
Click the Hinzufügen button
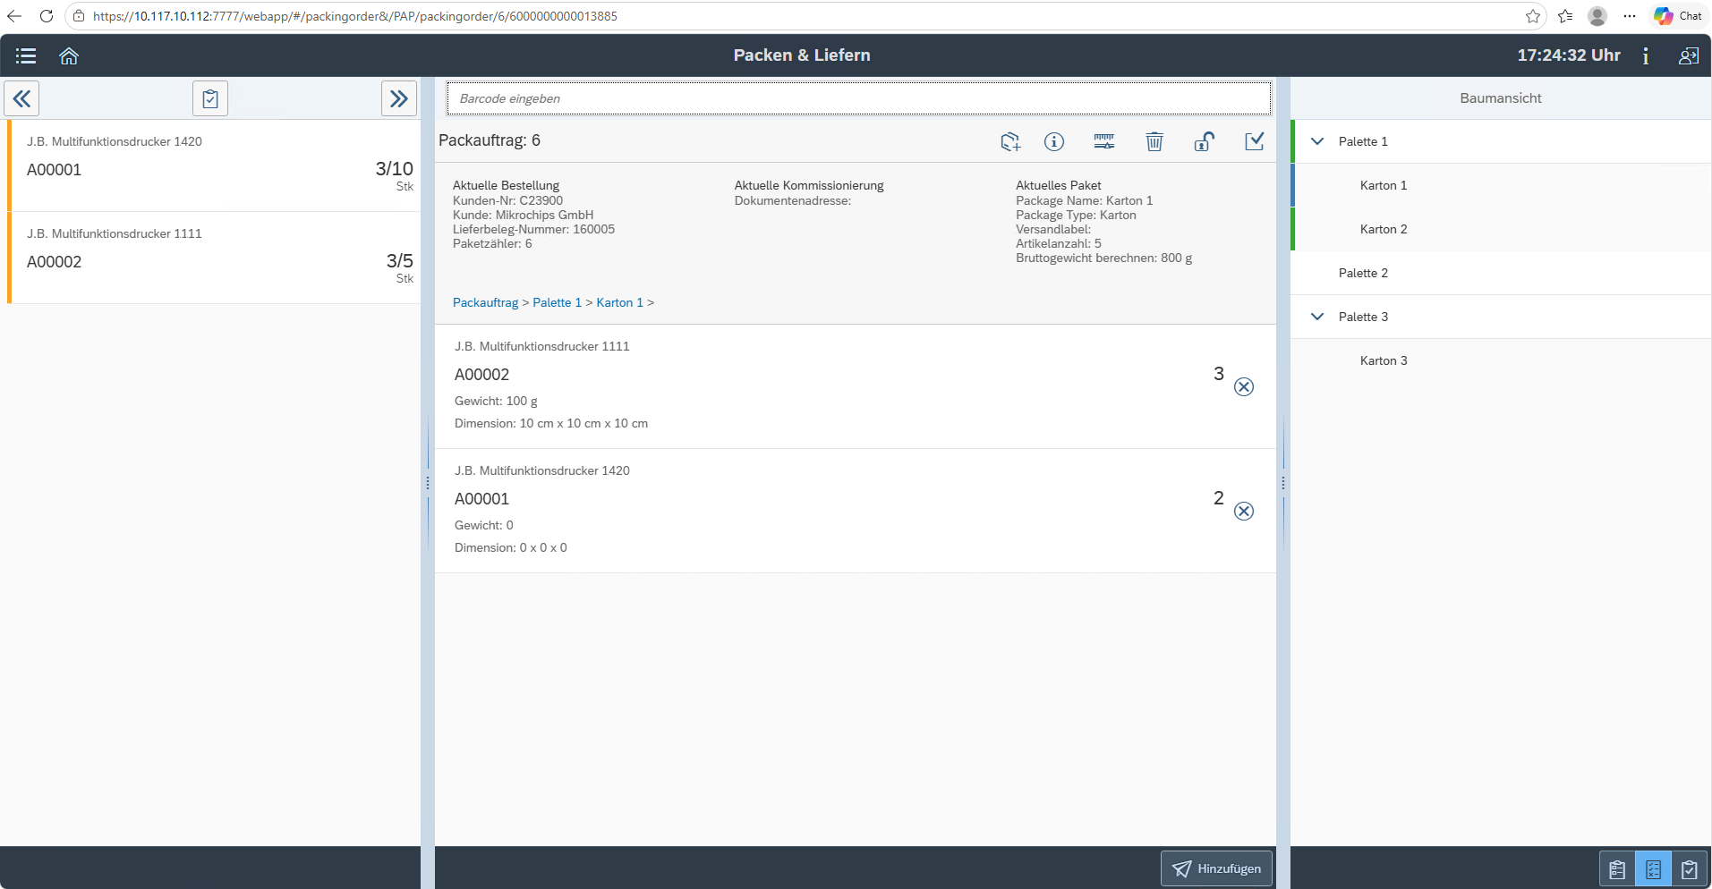coord(1216,868)
